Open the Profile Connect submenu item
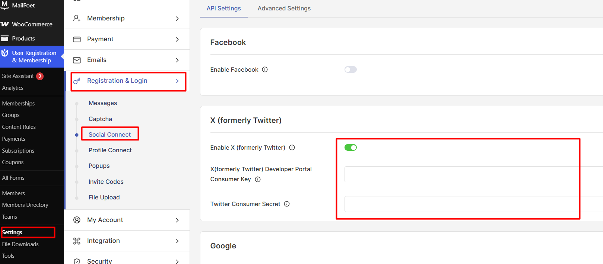 click(110, 150)
